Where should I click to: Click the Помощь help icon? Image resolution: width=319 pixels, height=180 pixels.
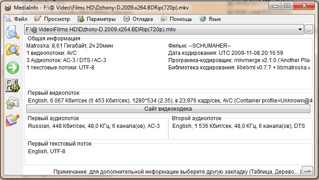(163, 19)
